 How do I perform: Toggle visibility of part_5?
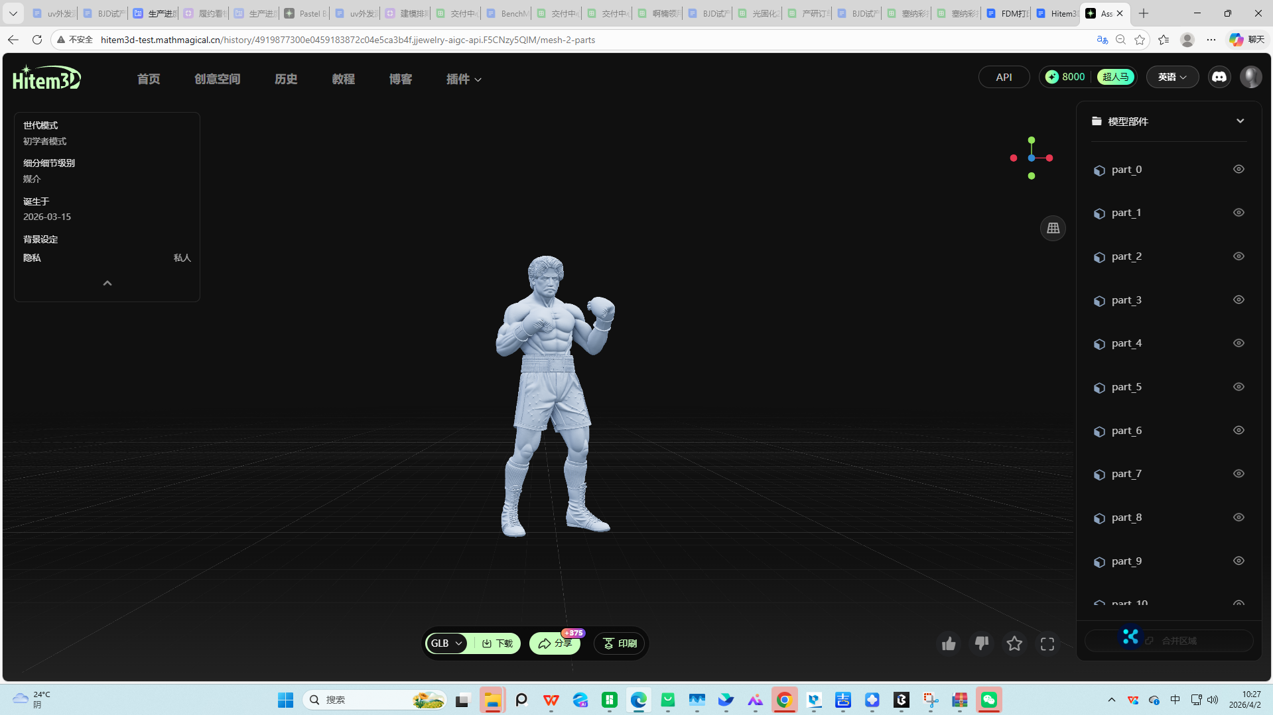(1239, 387)
